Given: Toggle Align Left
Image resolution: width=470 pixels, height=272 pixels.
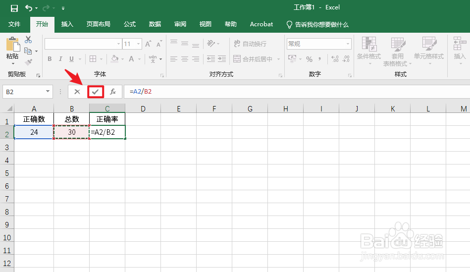Looking at the screenshot, I should (x=174, y=59).
